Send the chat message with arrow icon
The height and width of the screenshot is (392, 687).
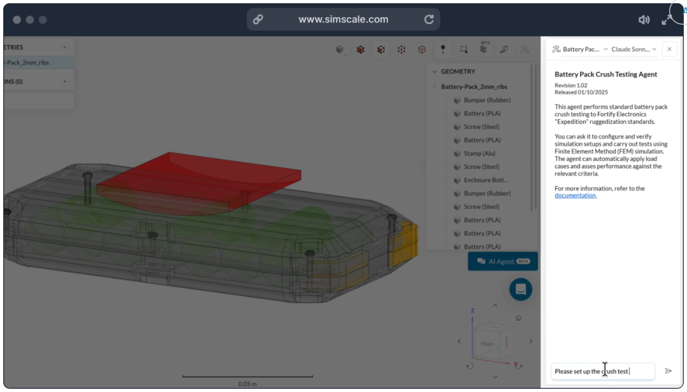(x=668, y=371)
